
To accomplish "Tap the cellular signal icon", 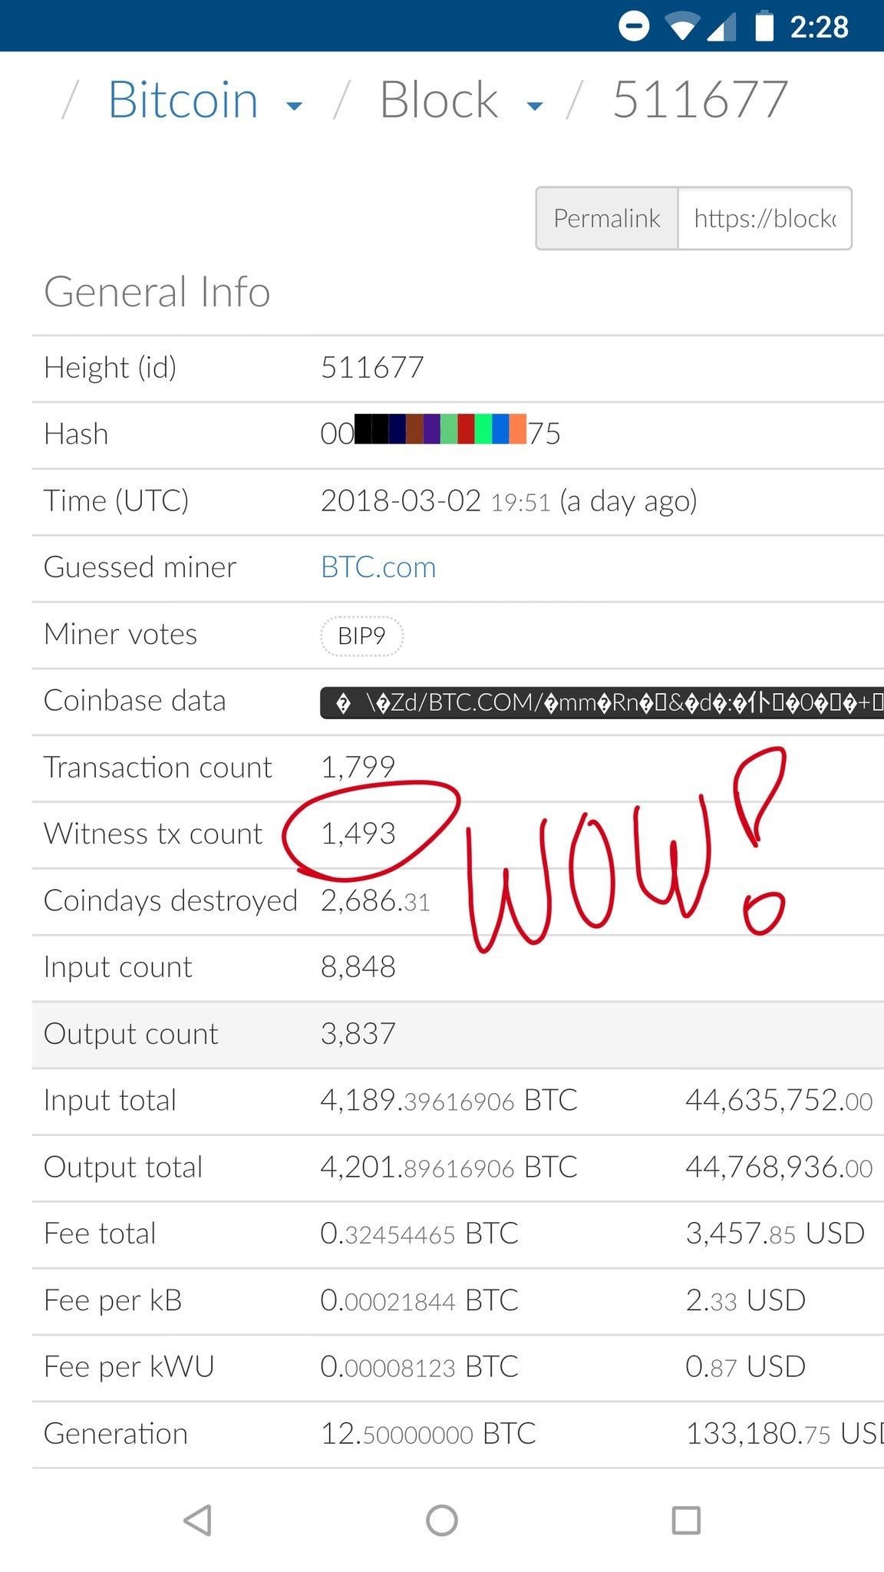I will 721,27.
